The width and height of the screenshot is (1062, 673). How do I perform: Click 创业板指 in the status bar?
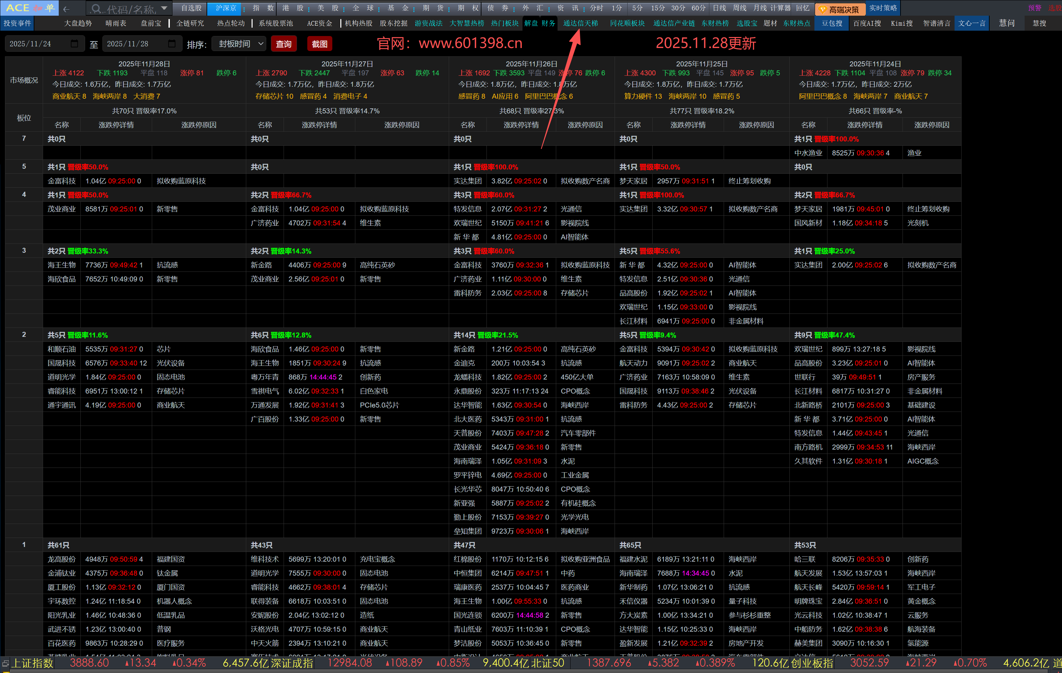[x=811, y=663]
